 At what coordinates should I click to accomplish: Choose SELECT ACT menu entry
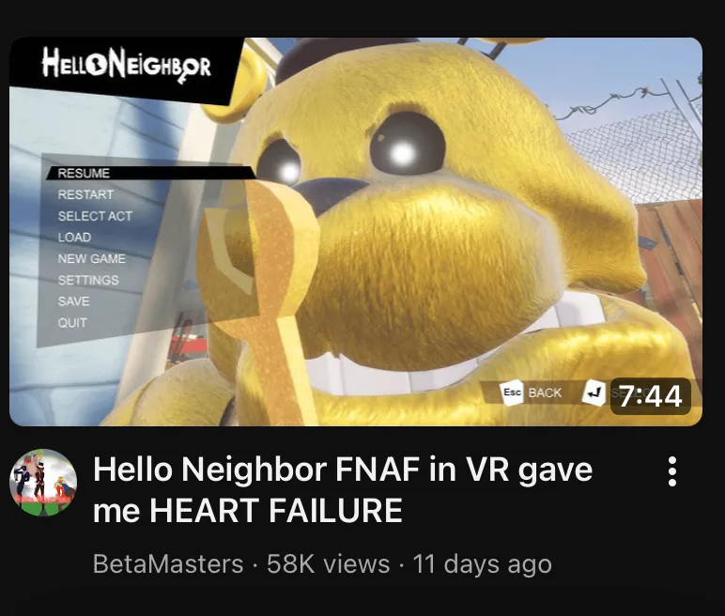click(x=95, y=216)
